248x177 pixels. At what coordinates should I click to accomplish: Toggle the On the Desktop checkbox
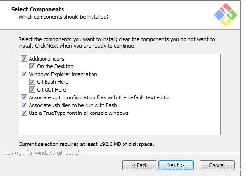pyautogui.click(x=32, y=66)
